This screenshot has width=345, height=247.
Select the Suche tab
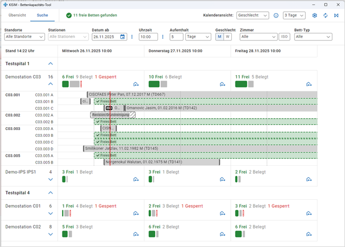point(43,15)
